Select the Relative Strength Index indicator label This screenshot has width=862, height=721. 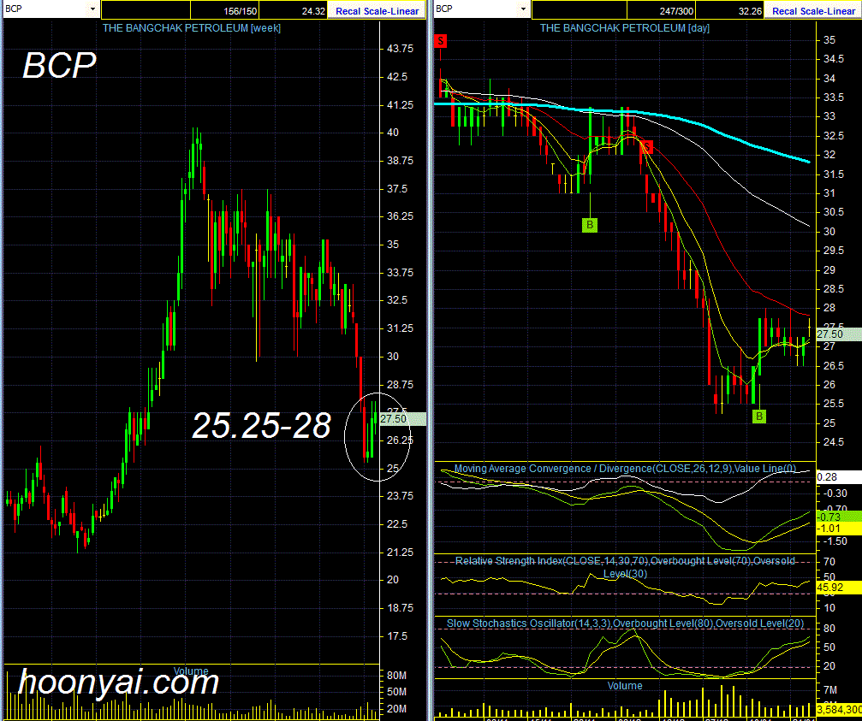point(625,567)
